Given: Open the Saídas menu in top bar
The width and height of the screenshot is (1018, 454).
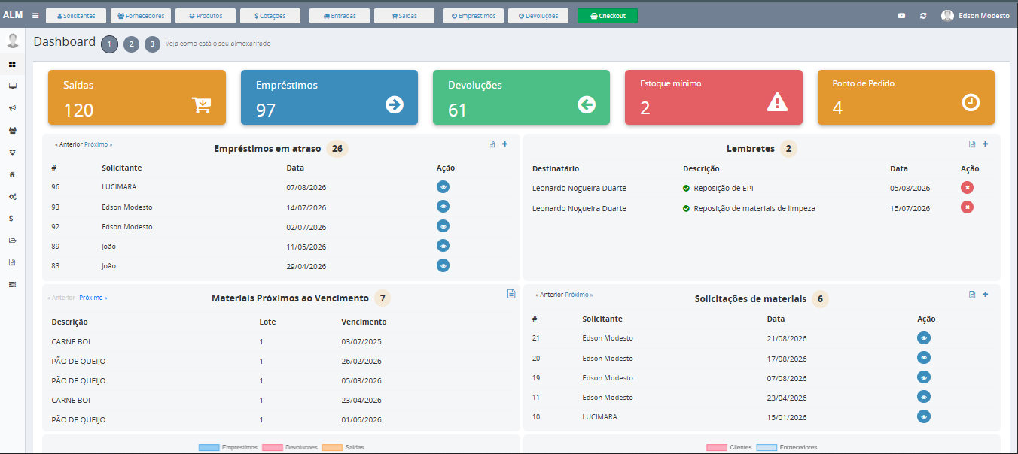Looking at the screenshot, I should click(x=404, y=16).
